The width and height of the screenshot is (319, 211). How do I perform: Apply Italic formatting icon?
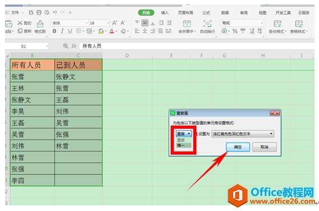pos(62,31)
